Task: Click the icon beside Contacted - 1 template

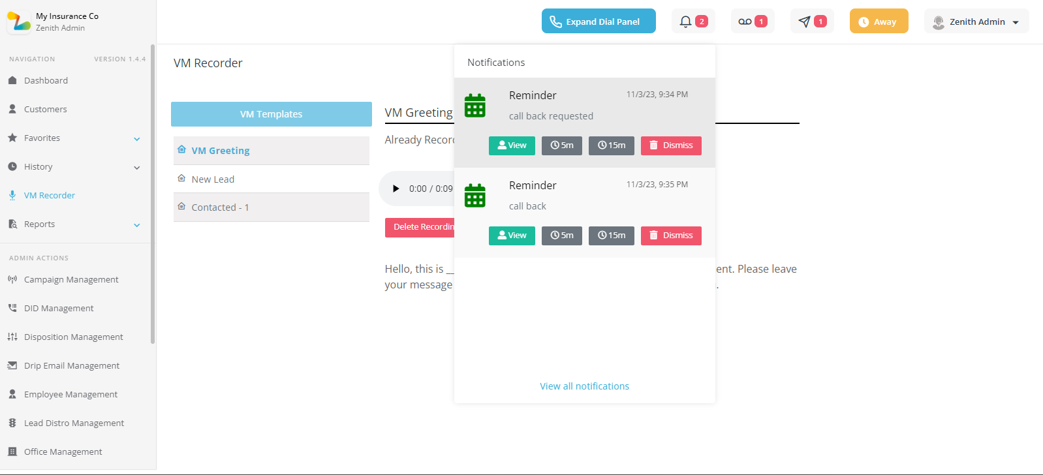Action: [x=181, y=206]
